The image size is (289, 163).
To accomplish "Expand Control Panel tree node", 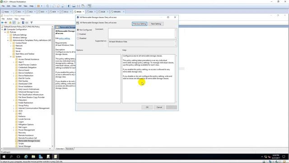I will point(11,43).
